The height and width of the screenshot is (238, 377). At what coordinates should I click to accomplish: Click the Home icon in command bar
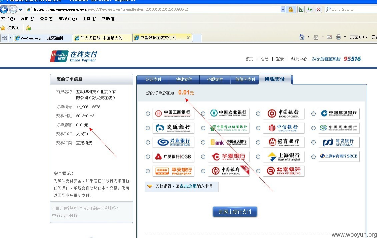302,37
